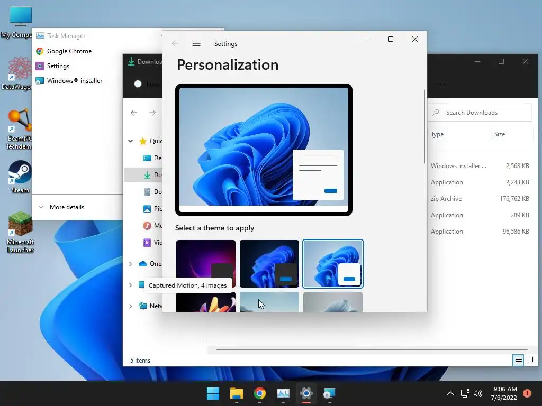Viewport: 542px width, 406px height.
Task: Expand More details in Task Manager
Action: 61,207
